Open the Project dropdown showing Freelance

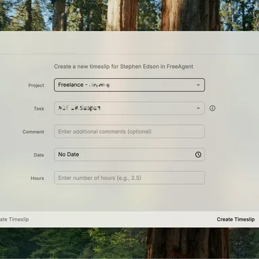click(129, 85)
